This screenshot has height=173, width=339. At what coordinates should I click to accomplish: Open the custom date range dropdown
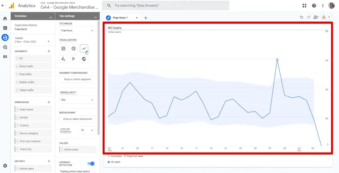(32, 40)
